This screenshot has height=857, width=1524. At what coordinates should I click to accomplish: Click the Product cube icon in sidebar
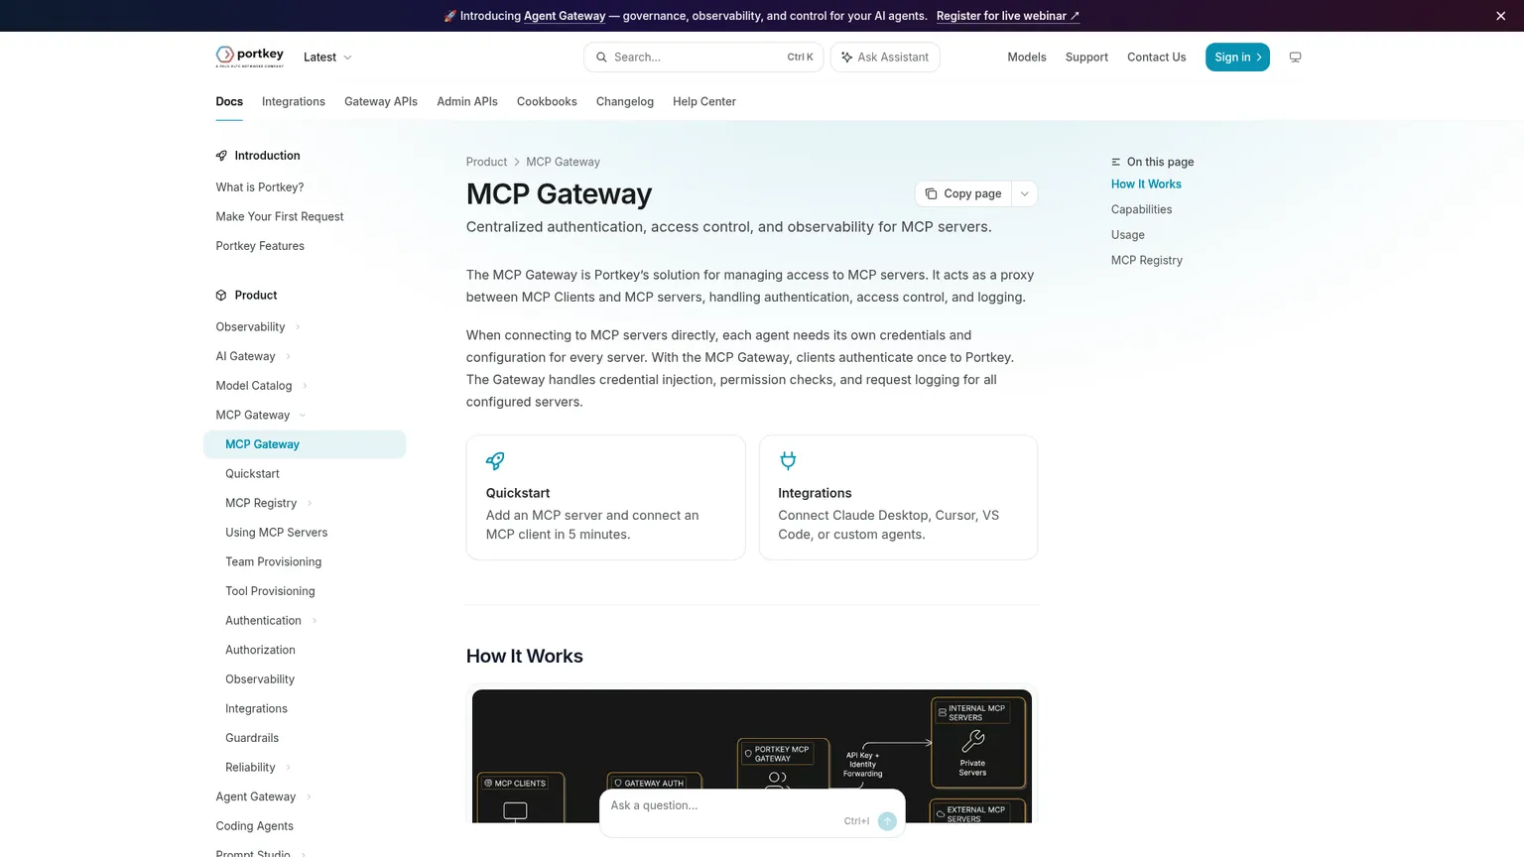click(x=221, y=296)
